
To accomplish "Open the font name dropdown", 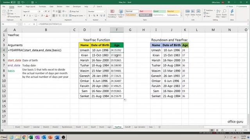I will click(38, 11).
